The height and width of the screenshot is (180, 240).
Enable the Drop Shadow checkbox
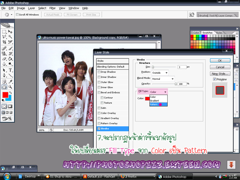[99, 72]
